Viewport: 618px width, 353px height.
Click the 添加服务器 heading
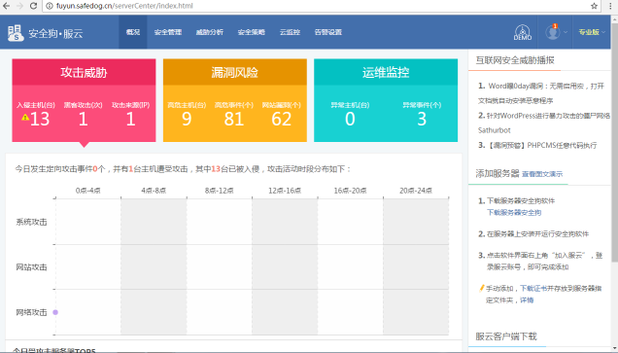click(498, 173)
